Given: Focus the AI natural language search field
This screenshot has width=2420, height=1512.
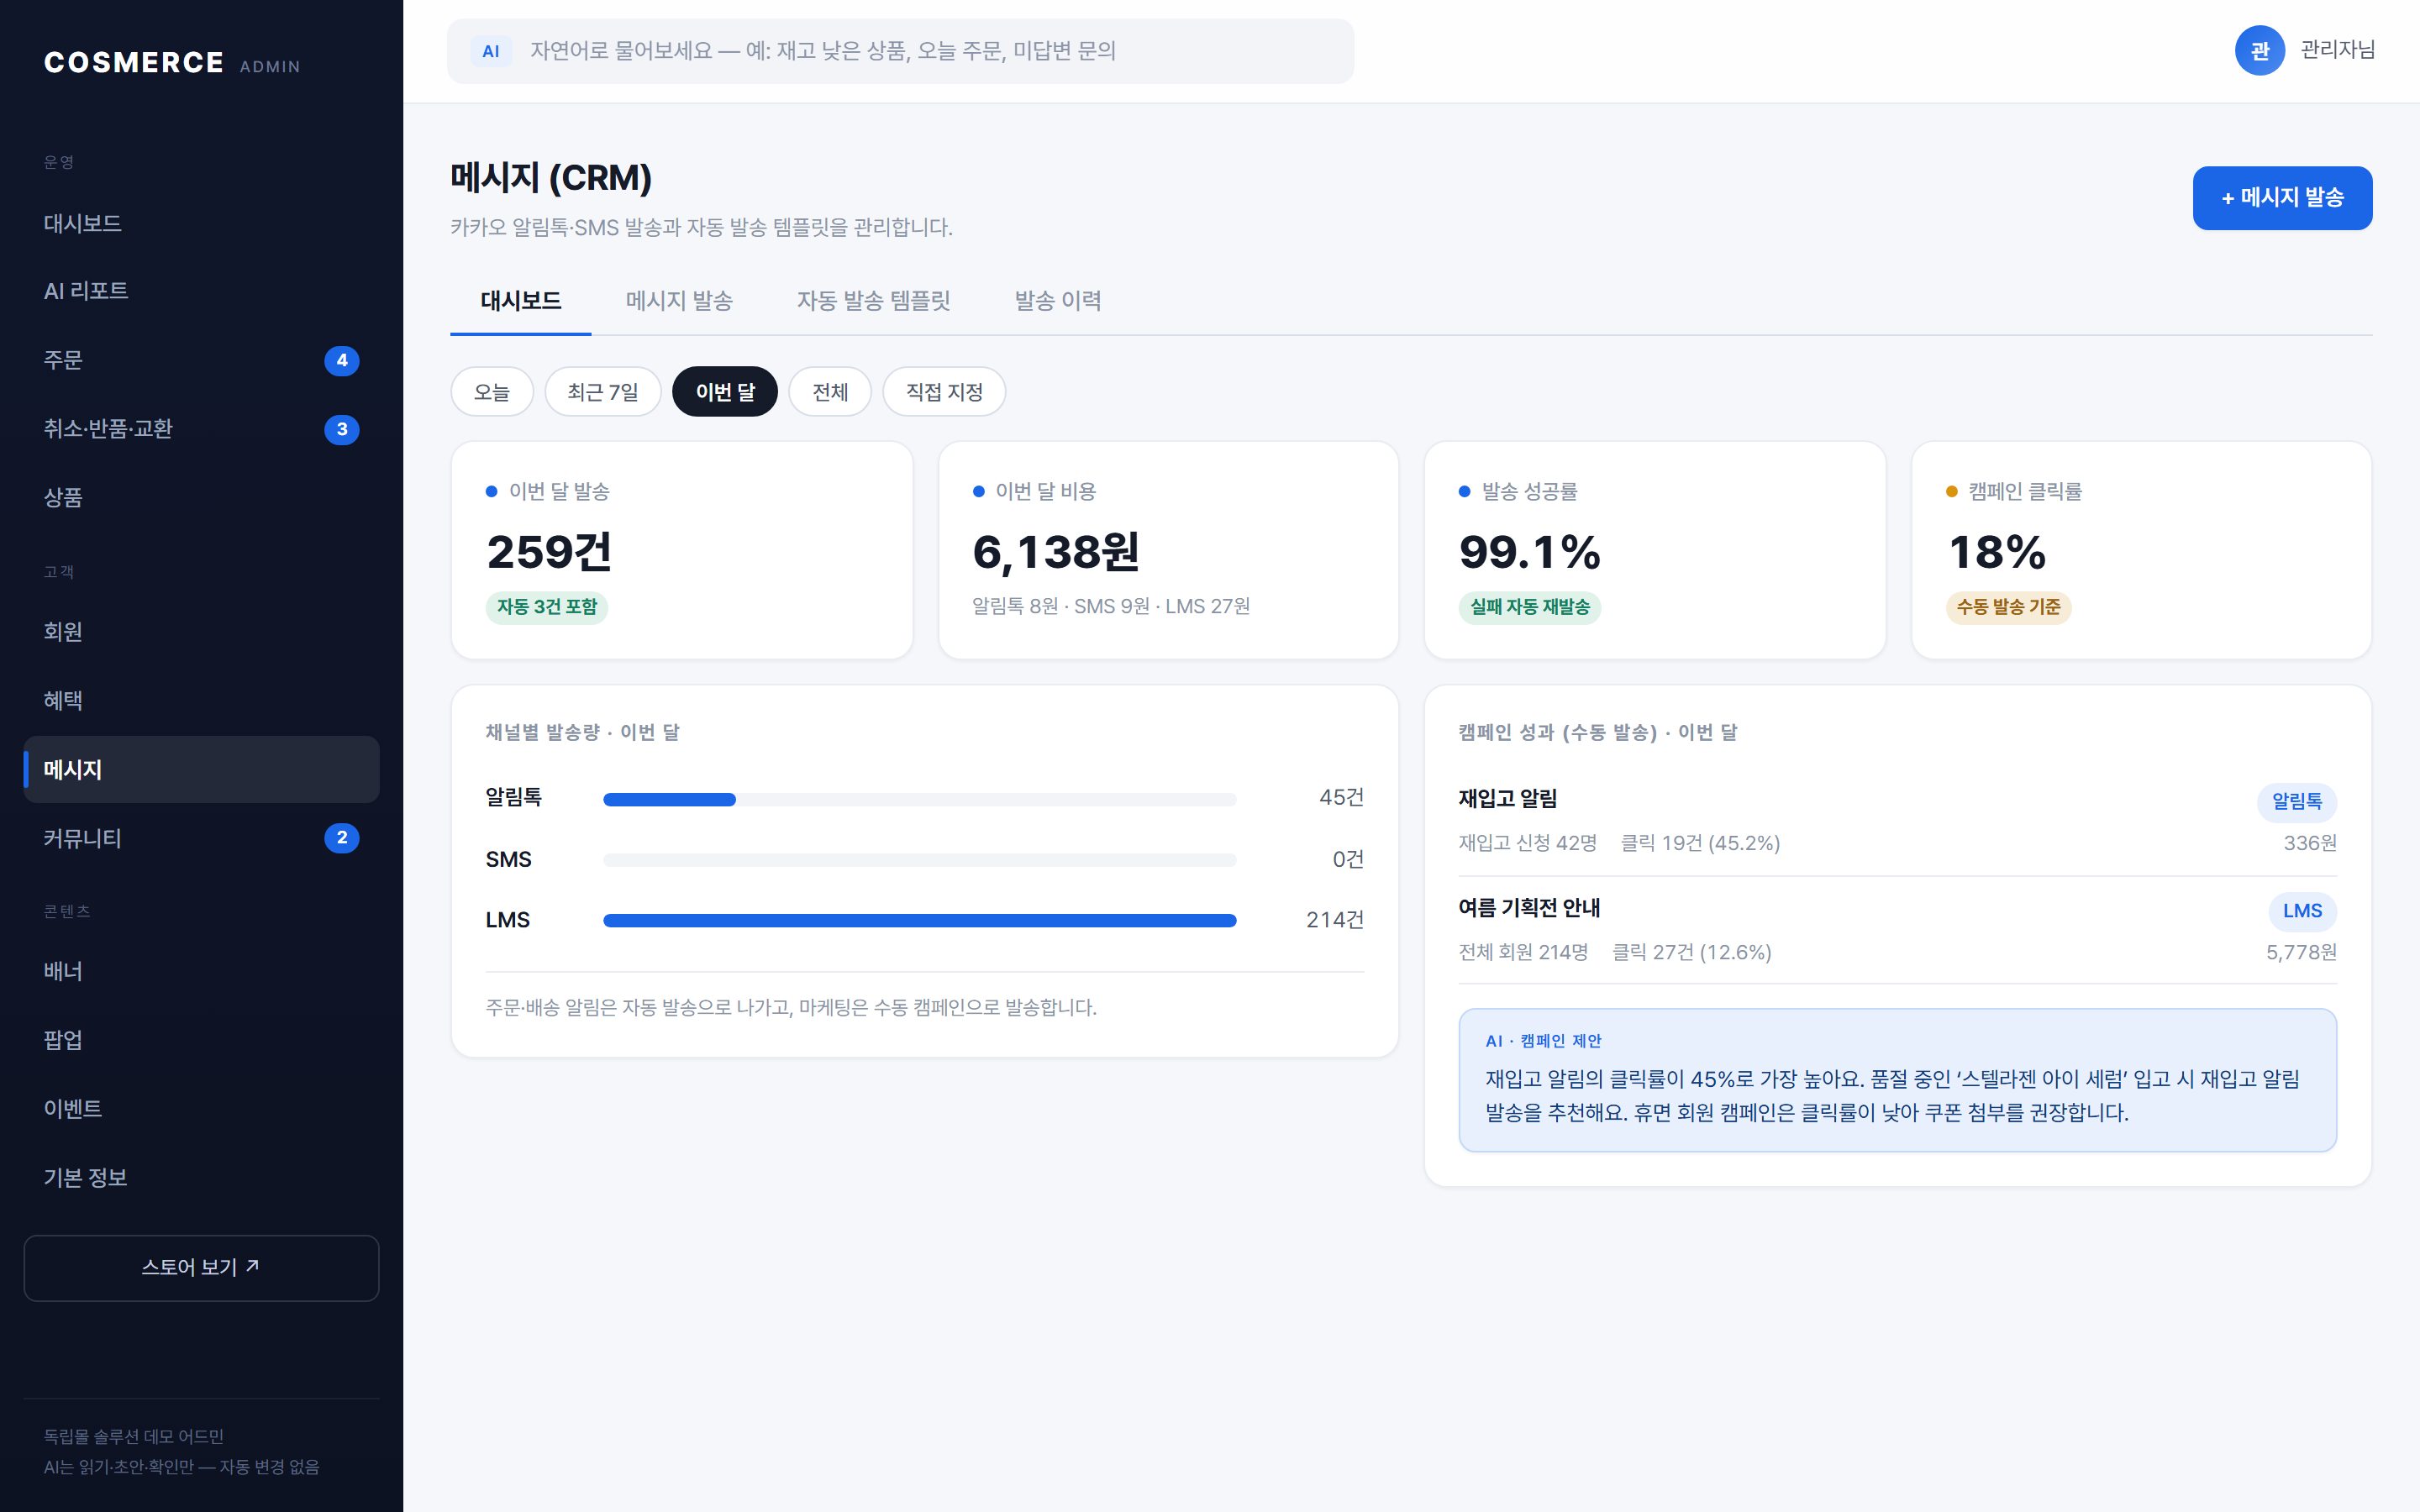Looking at the screenshot, I should coord(900,51).
